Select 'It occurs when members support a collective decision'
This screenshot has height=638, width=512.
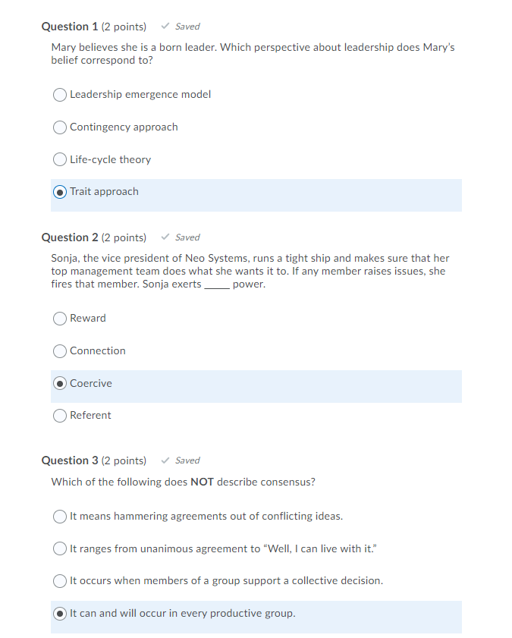tap(60, 581)
